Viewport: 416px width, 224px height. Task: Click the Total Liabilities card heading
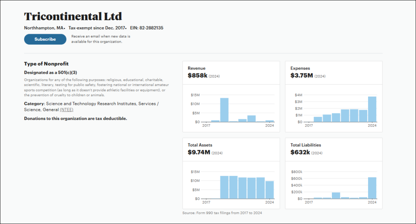(305, 145)
